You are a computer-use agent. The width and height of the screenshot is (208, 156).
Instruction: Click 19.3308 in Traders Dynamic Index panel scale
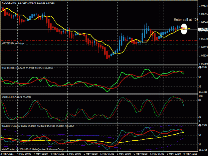coord(203,150)
